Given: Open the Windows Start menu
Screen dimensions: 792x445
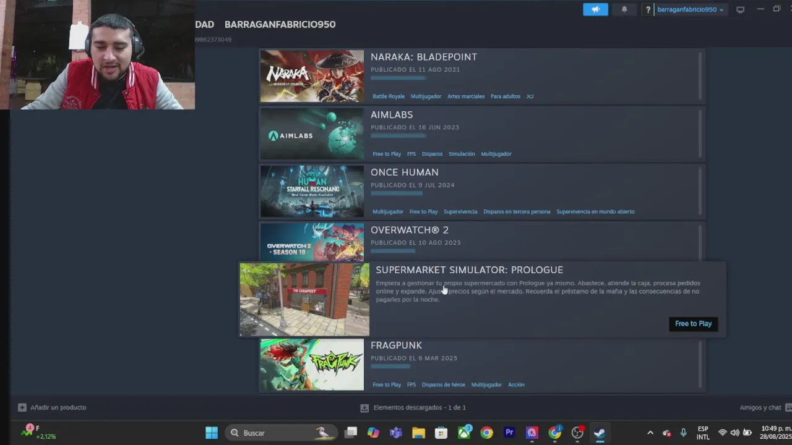Looking at the screenshot, I should pos(212,433).
